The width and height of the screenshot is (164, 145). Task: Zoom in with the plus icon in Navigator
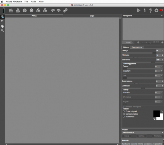162,42
